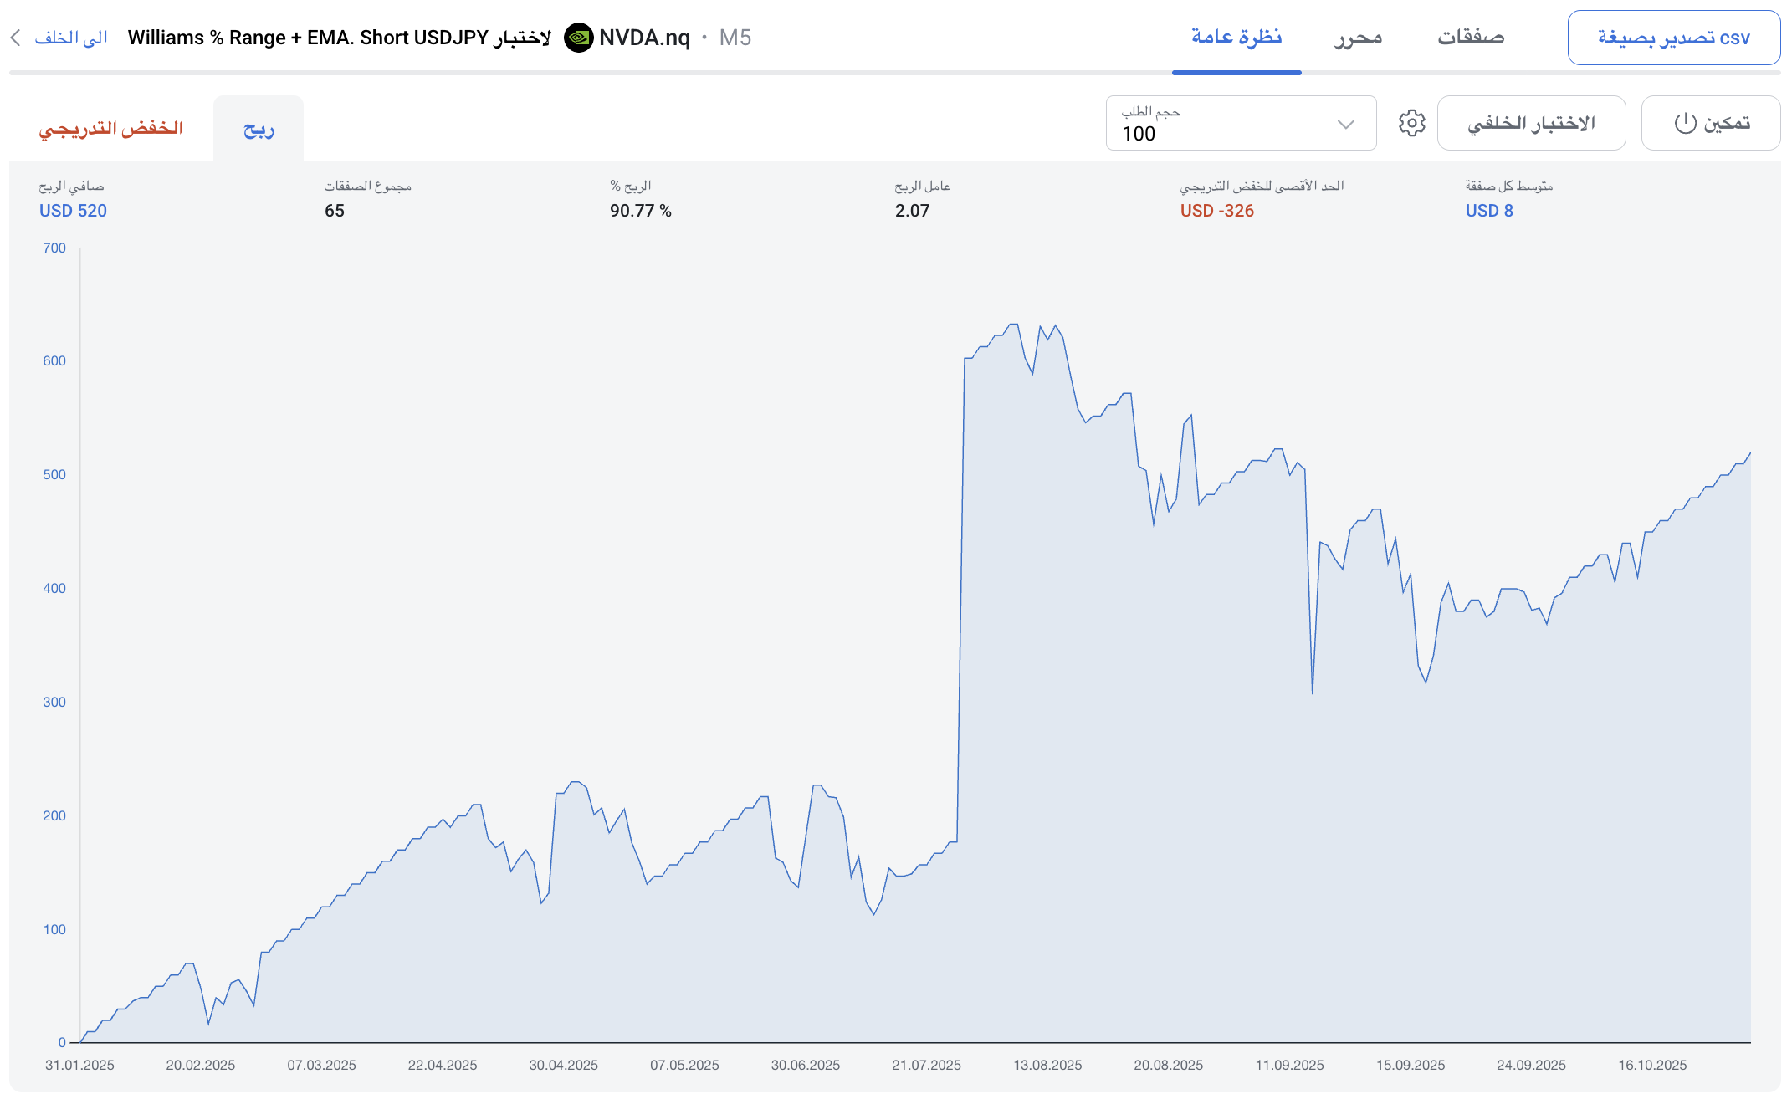Image resolution: width=1792 pixels, height=1104 pixels.
Task: Select the ربح chart tab
Action: pos(259,129)
